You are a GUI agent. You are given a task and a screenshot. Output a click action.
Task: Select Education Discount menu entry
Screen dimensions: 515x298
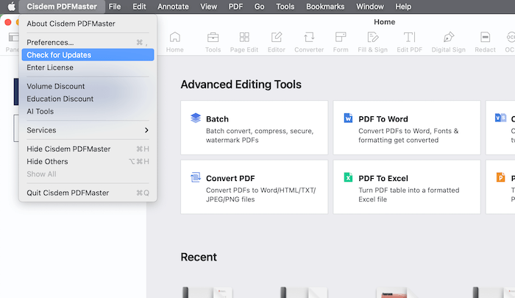point(88,99)
